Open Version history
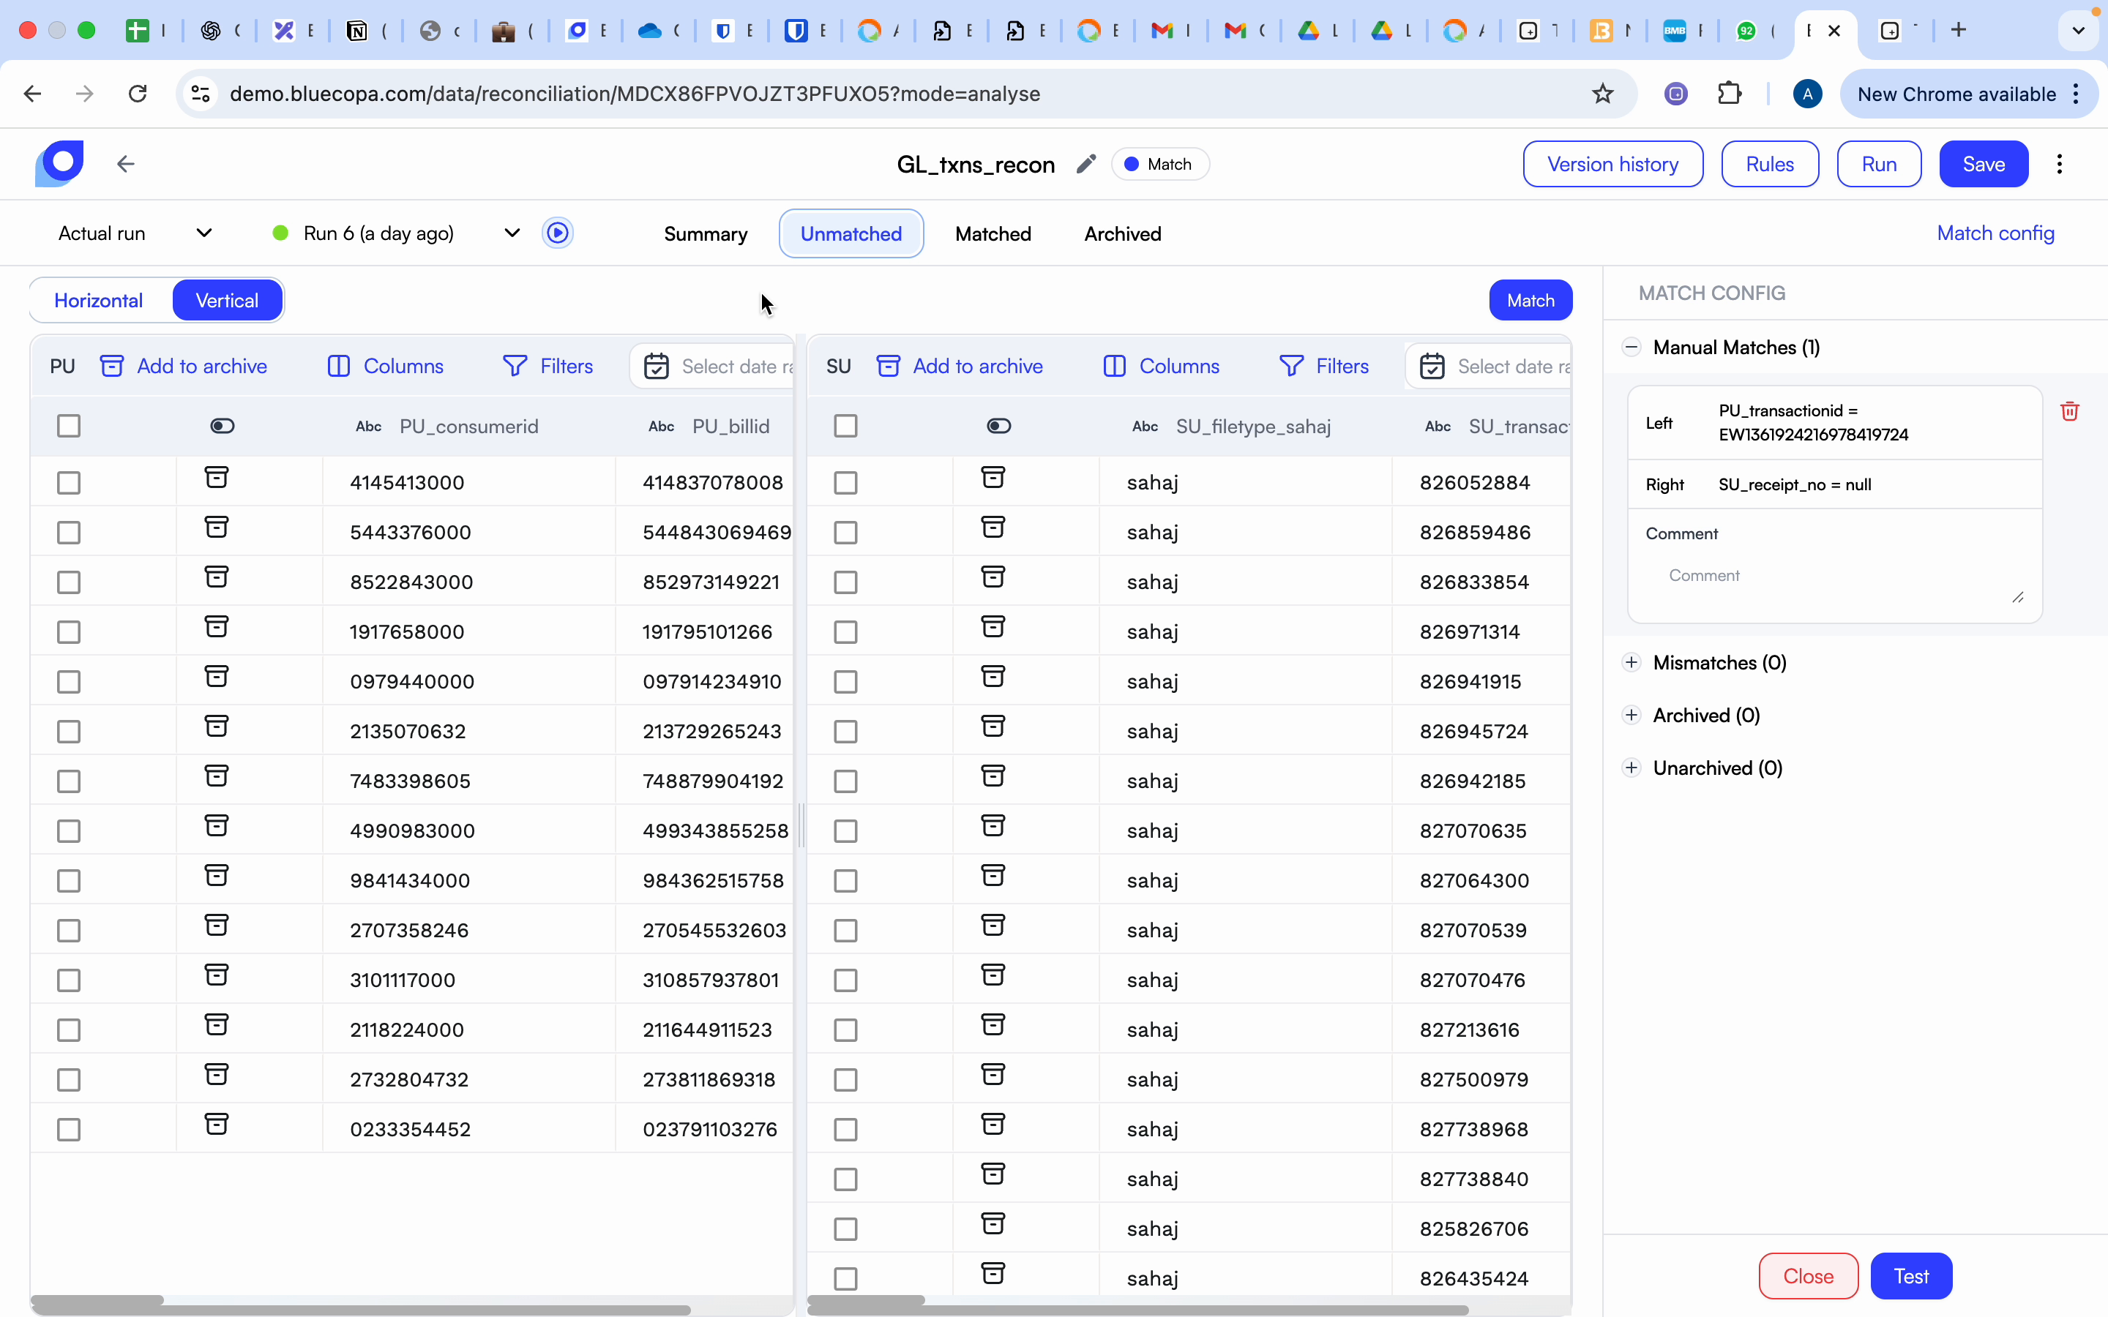The height and width of the screenshot is (1317, 2108). [x=1612, y=164]
